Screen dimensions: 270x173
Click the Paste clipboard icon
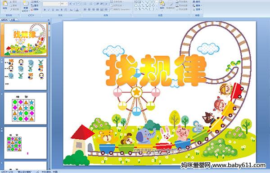click(x=5, y=4)
